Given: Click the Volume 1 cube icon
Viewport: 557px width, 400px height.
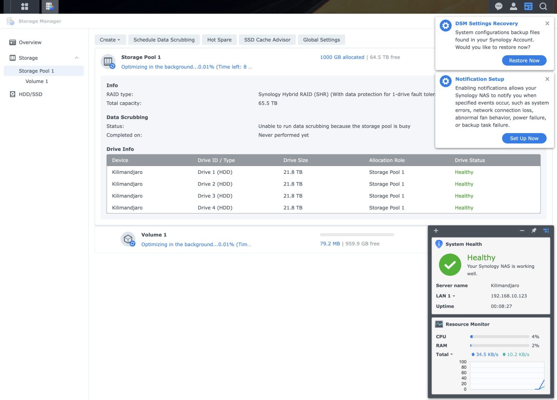Looking at the screenshot, I should 128,239.
